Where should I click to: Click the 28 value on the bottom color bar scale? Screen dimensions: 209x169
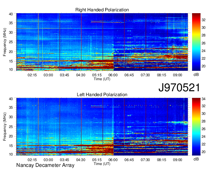[x=203, y=121]
